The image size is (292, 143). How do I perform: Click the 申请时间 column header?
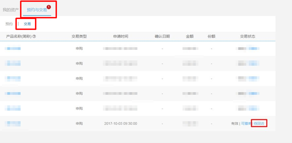[121, 36]
